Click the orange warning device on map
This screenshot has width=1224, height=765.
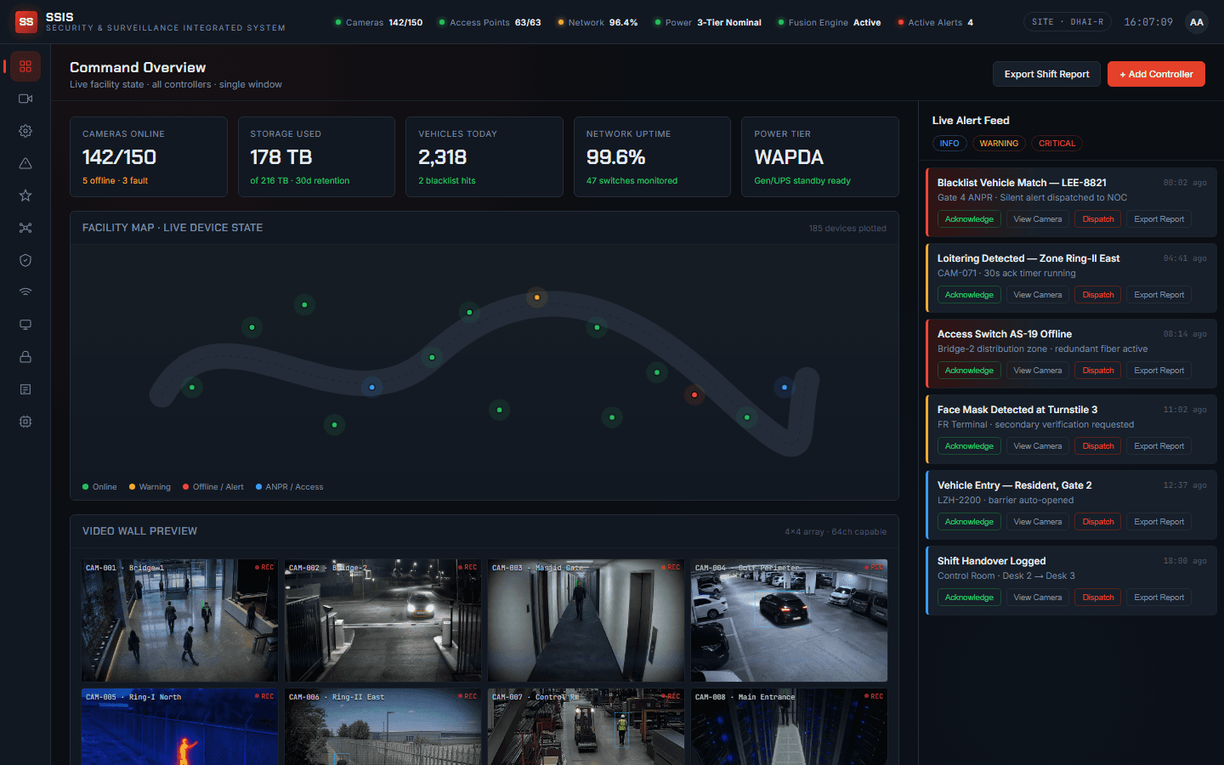coord(536,297)
